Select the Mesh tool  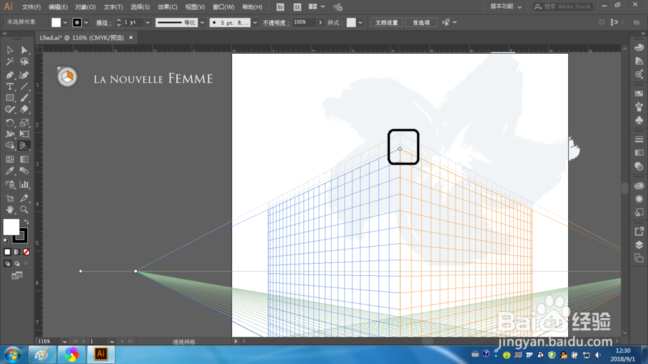[10, 159]
